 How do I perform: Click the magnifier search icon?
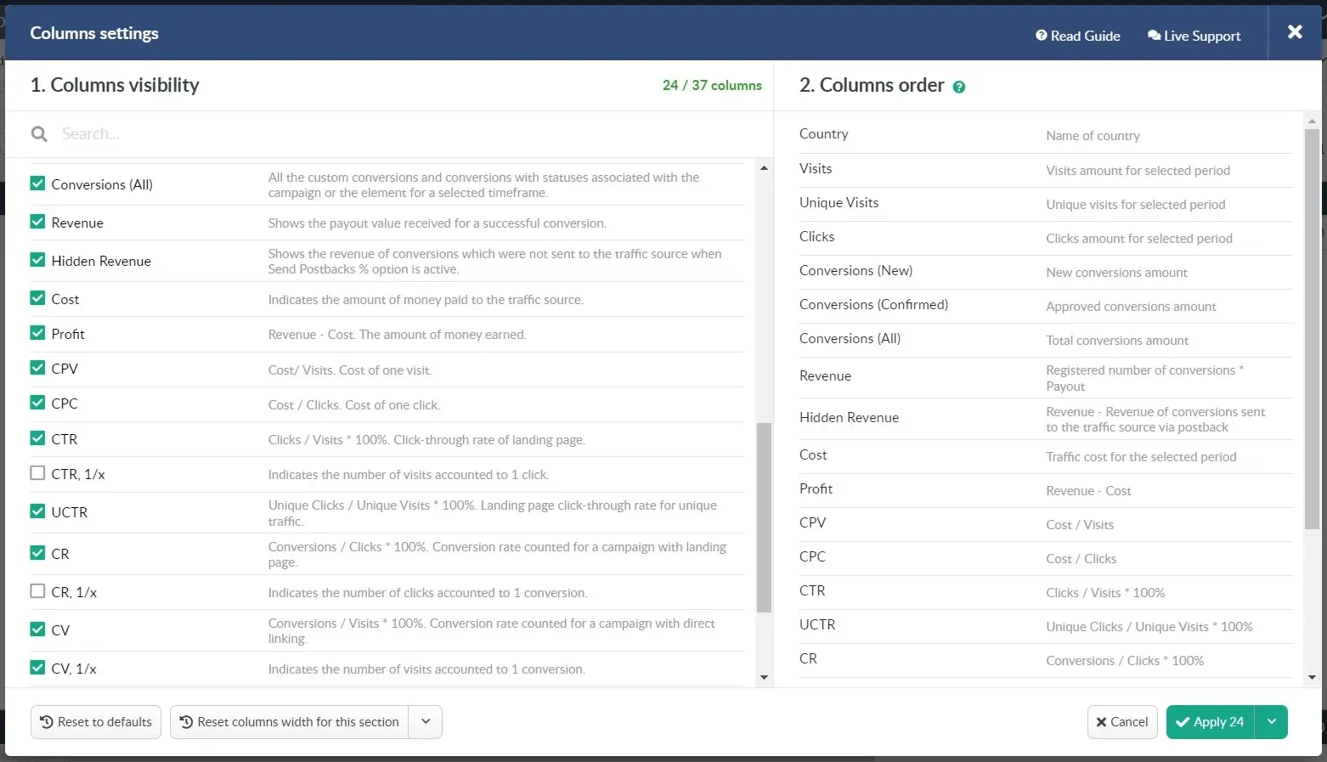pos(39,134)
